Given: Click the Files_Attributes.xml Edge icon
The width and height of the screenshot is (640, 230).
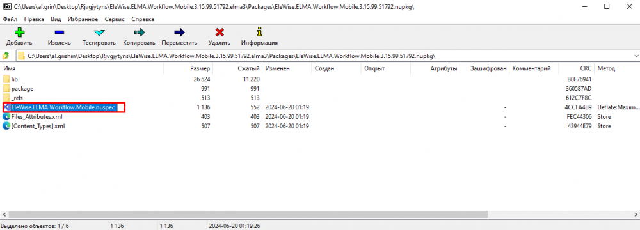Looking at the screenshot, I should (x=6, y=117).
